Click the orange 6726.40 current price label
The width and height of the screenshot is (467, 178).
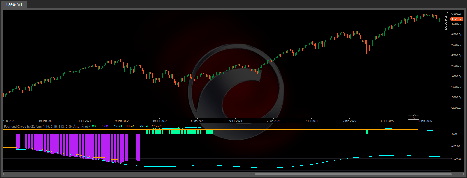456,19
